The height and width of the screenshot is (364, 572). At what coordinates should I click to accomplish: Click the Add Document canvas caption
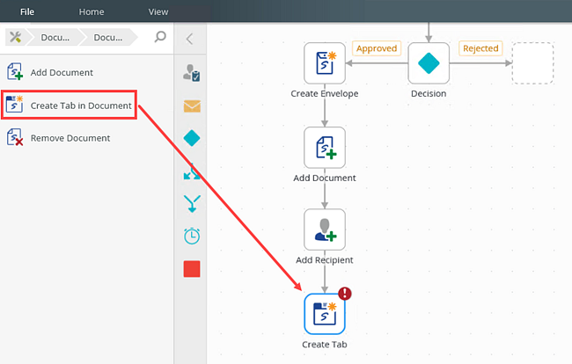(x=325, y=178)
